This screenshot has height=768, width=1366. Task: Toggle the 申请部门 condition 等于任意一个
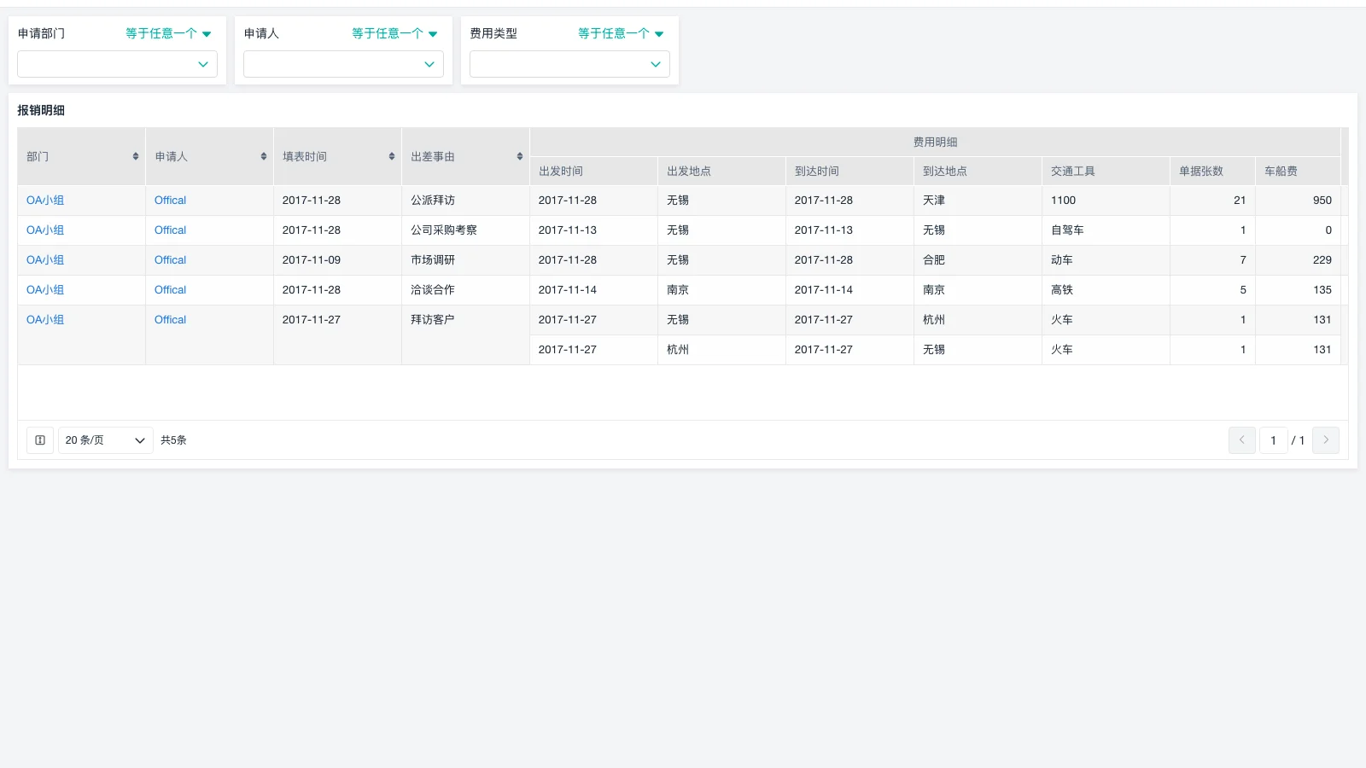[168, 33]
